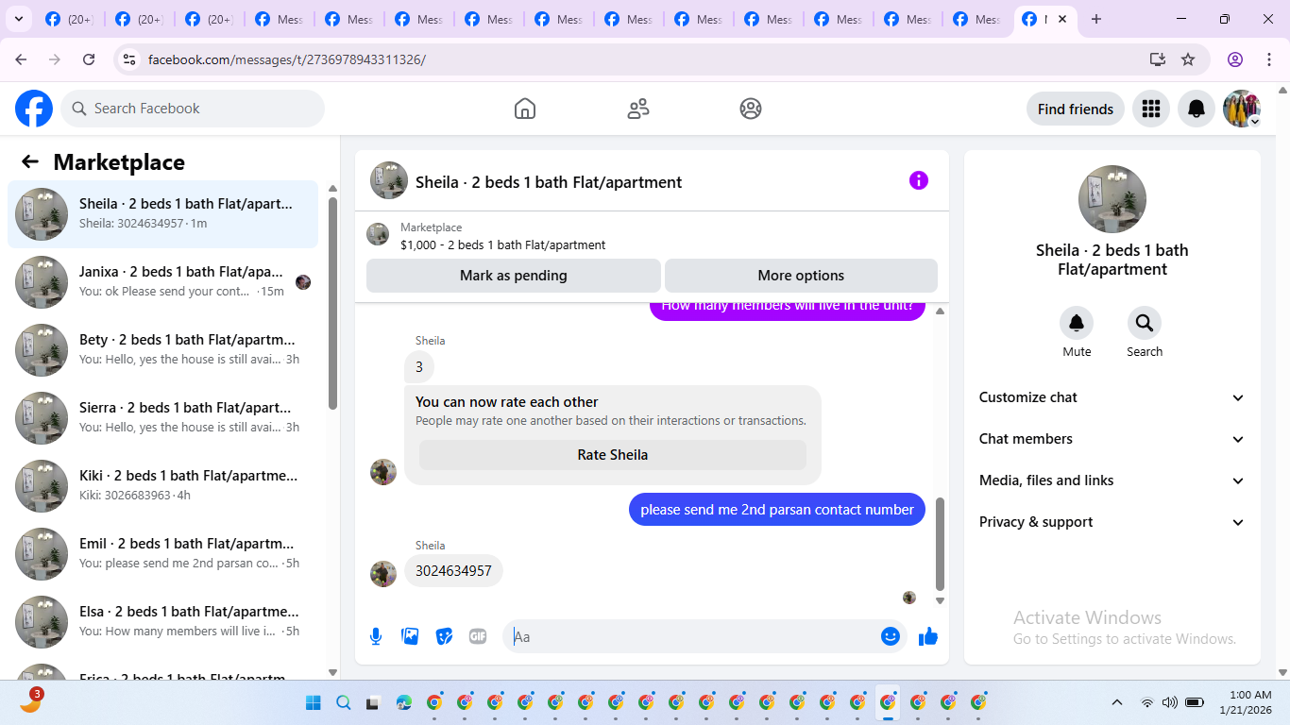
Task: View site information icon in address bar
Action: (x=130, y=59)
